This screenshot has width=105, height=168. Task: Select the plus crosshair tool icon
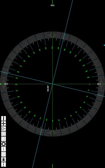click(x=3, y=123)
